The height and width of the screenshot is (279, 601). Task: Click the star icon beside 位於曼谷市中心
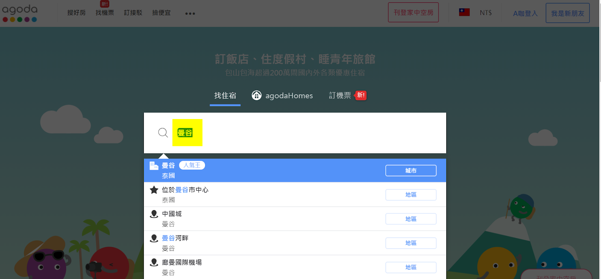pos(154,190)
